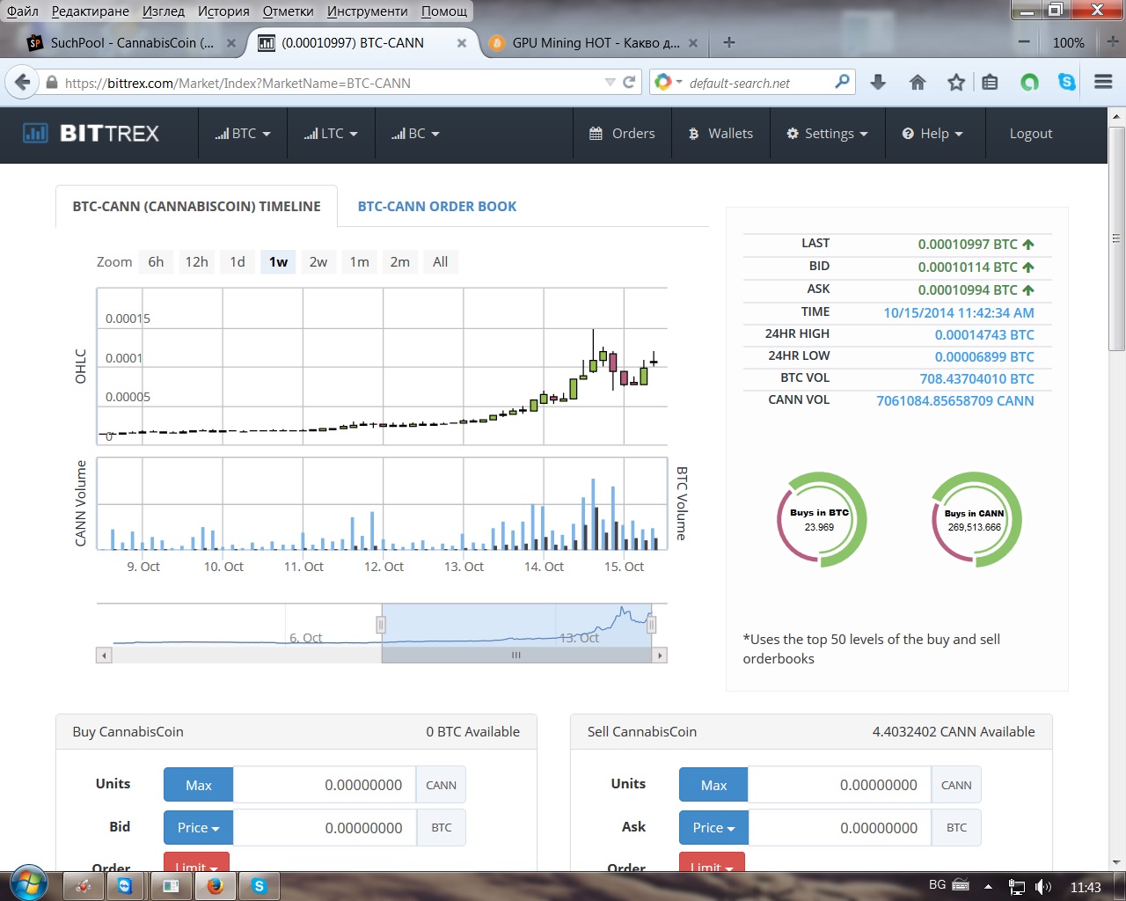
Task: Bookmark this page with the star icon
Action: click(x=956, y=83)
